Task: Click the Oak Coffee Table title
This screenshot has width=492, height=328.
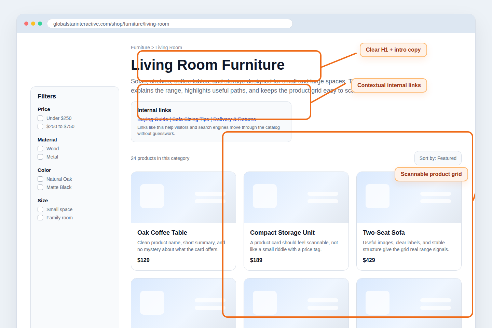Action: 162,233
